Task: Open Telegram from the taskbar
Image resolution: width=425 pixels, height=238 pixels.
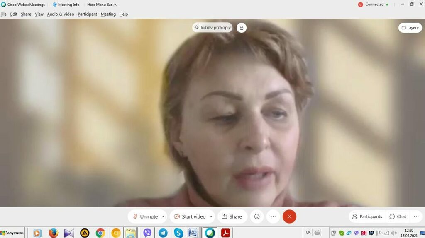Action: pyautogui.click(x=163, y=233)
